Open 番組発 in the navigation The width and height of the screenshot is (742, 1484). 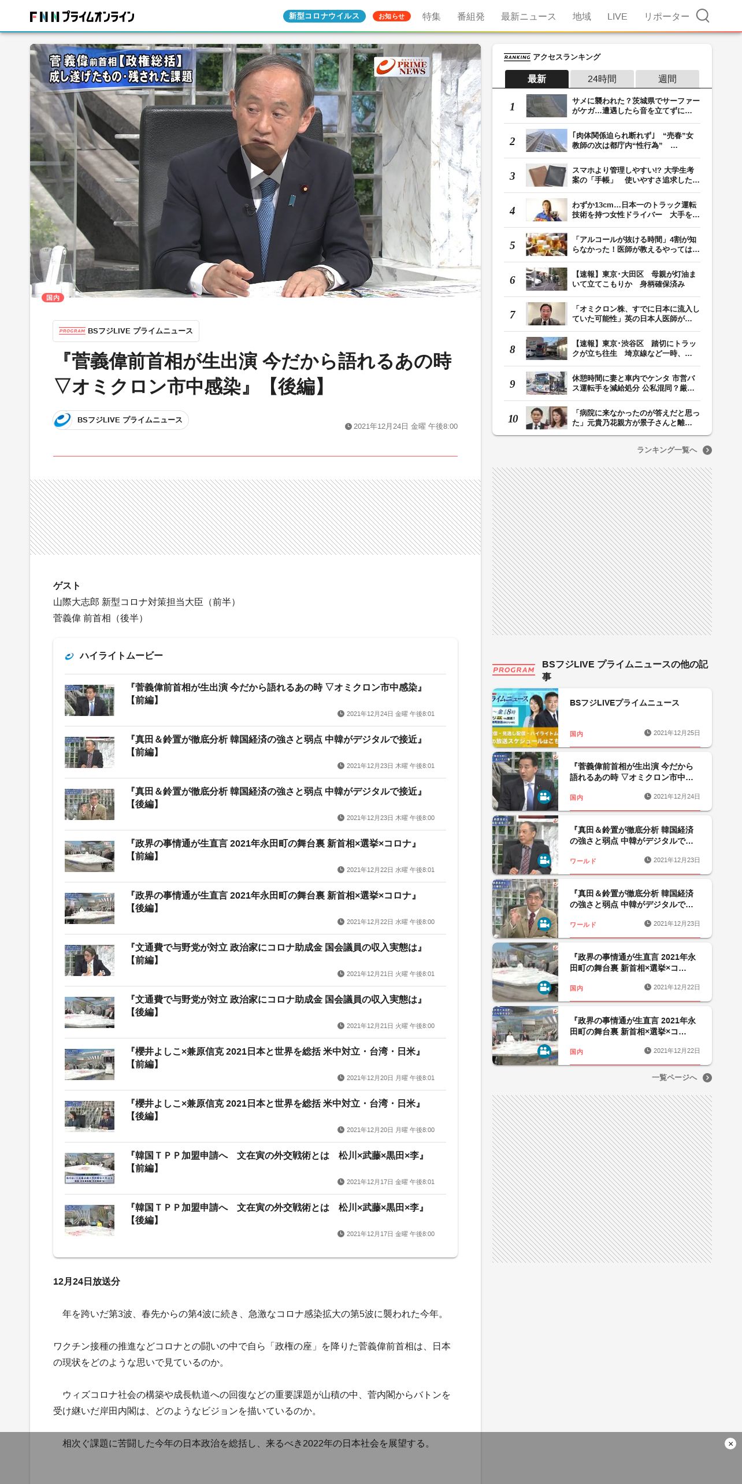[x=471, y=17]
